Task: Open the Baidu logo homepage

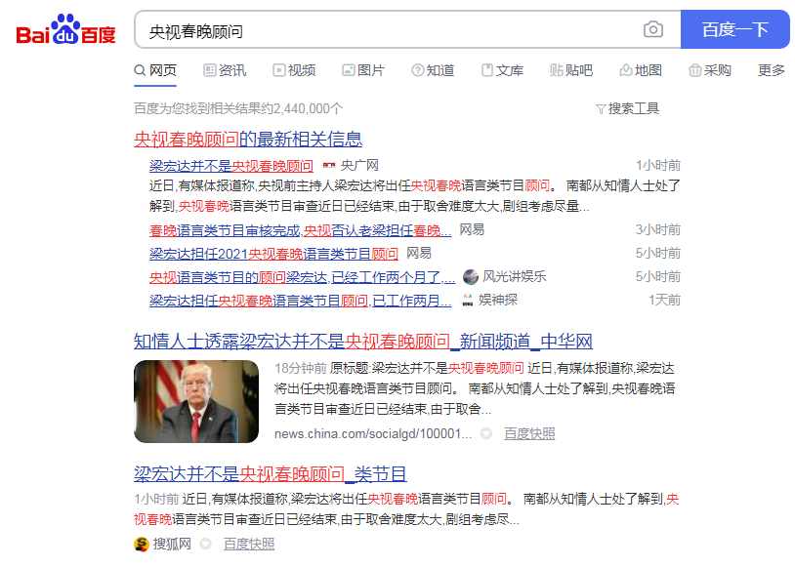Action: (65, 29)
